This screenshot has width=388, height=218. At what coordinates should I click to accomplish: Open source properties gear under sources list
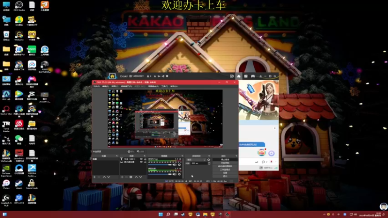pyautogui.click(x=131, y=177)
